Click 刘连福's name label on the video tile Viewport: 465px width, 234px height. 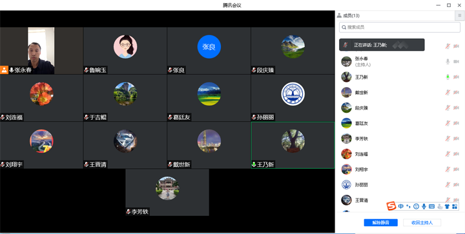(14, 117)
